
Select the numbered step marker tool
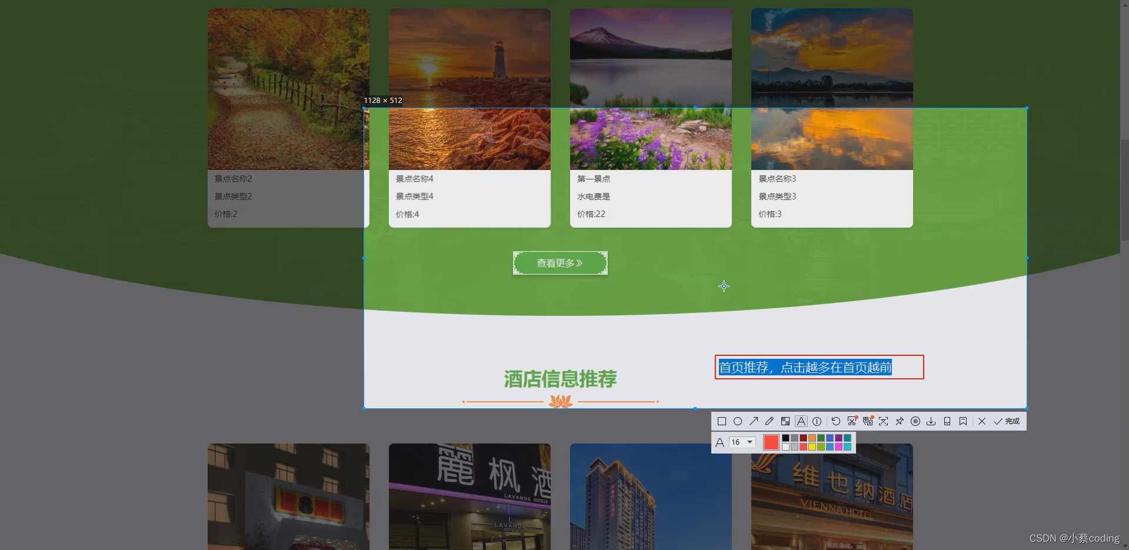click(x=817, y=421)
